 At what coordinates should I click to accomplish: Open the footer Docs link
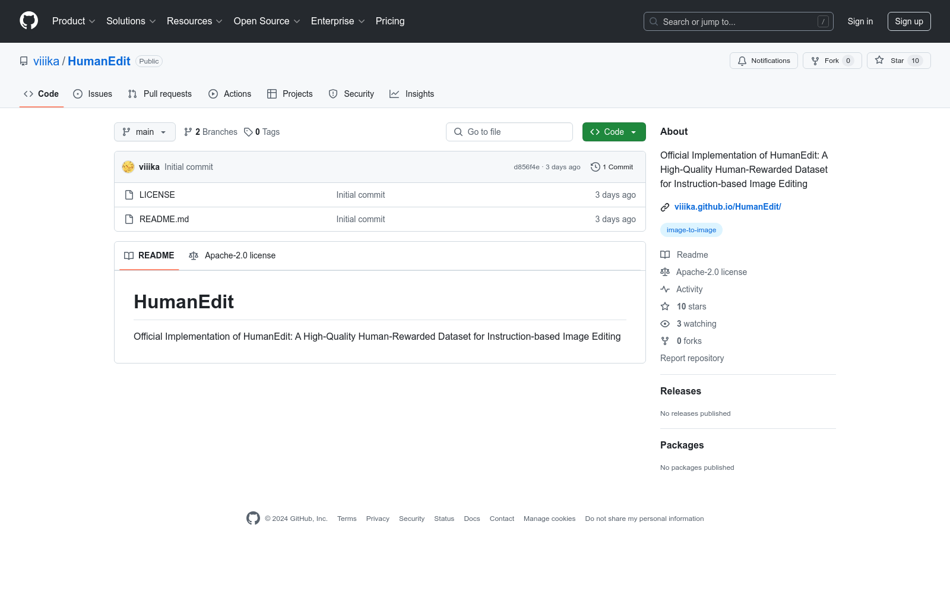point(472,519)
